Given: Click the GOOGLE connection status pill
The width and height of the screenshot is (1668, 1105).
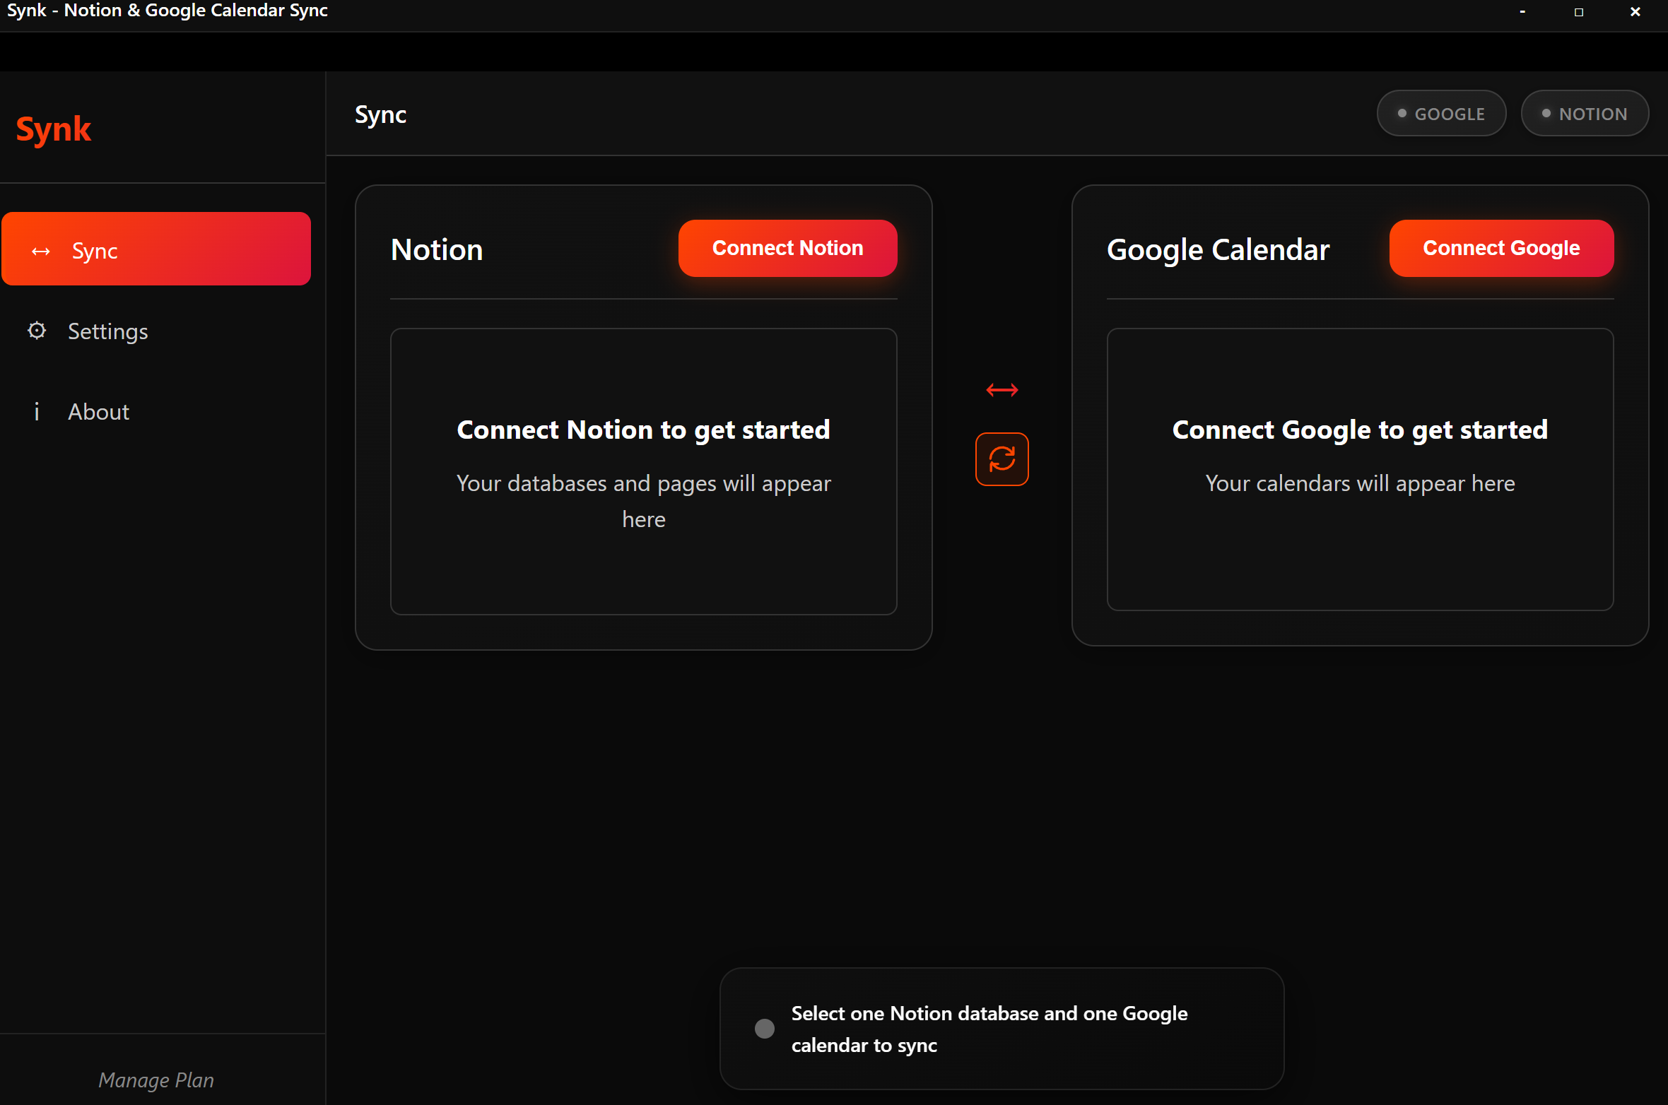Looking at the screenshot, I should tap(1441, 114).
